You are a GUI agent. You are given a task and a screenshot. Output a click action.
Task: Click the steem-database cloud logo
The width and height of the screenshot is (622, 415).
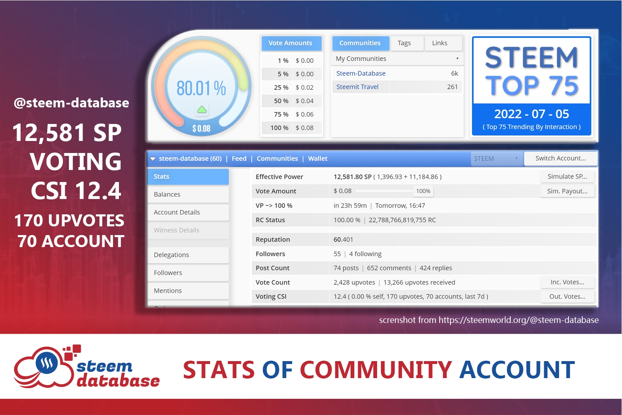click(87, 367)
